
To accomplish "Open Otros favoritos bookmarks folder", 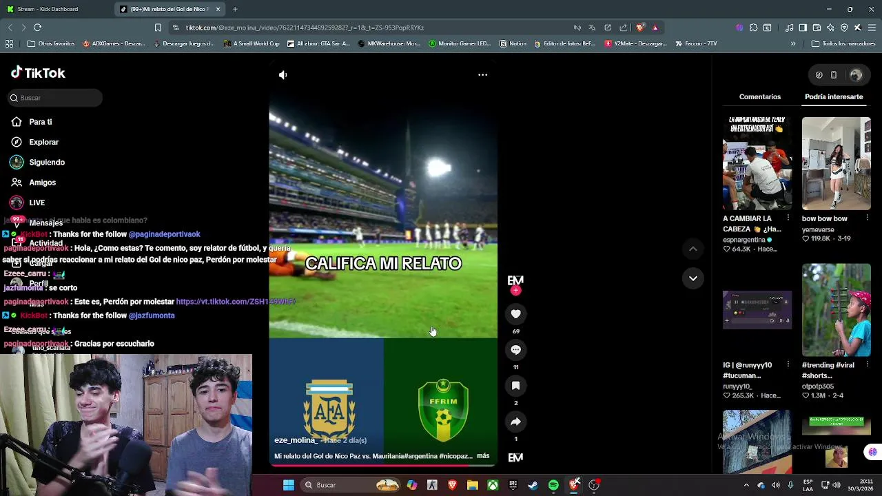I will coord(51,43).
